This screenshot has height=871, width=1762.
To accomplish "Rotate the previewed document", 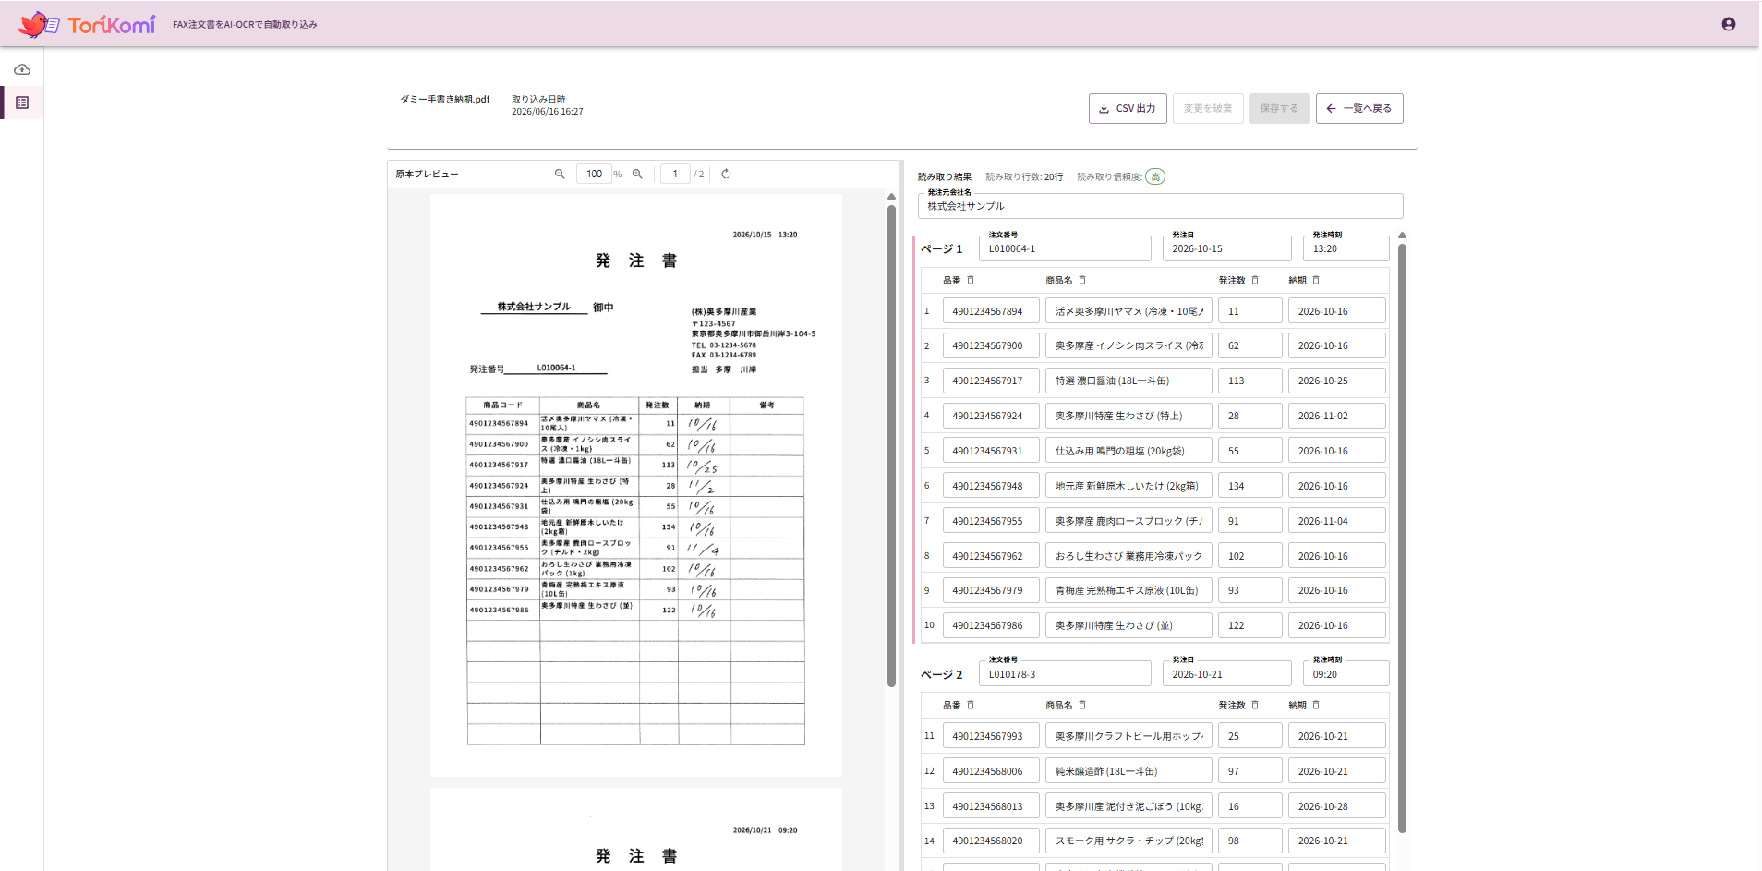I will click(727, 174).
